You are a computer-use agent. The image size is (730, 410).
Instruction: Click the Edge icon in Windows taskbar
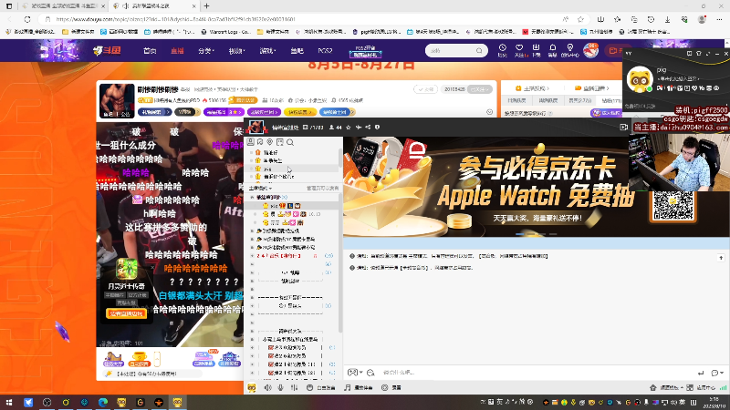point(103,402)
